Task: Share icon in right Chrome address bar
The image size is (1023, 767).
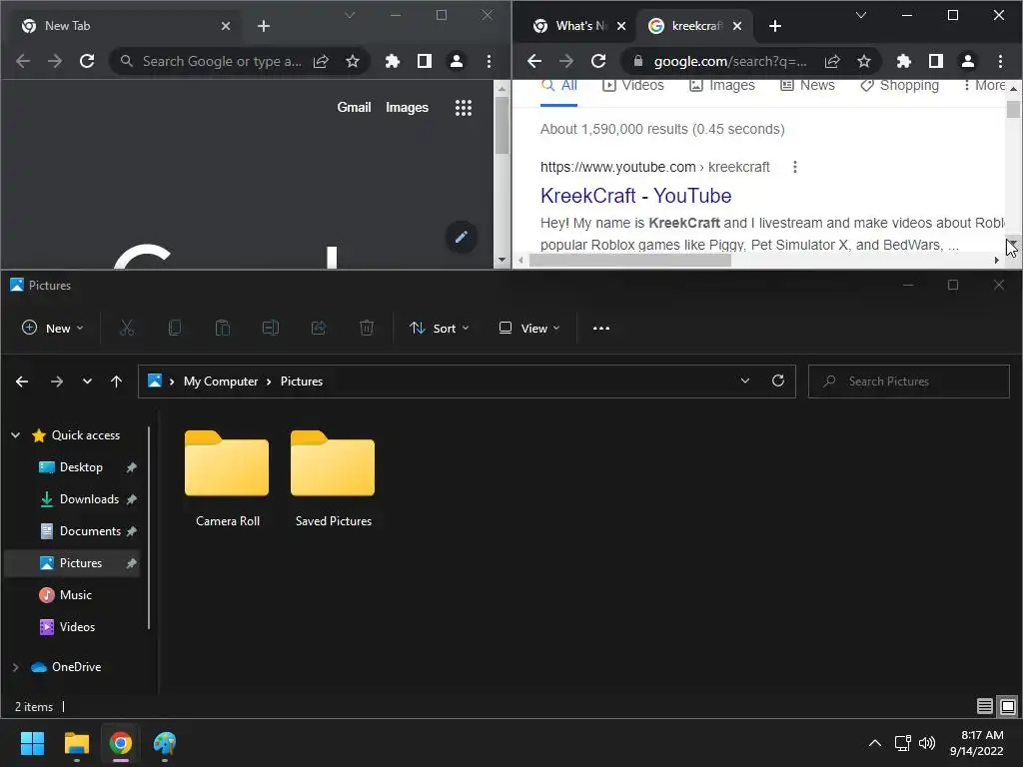Action: tap(832, 61)
